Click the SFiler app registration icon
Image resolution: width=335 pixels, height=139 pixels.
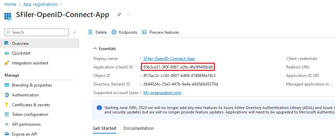(8, 16)
